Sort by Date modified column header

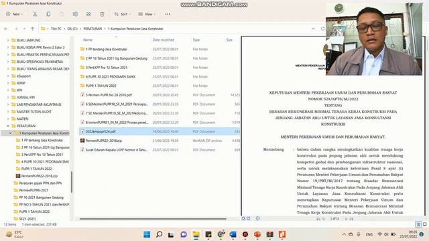point(164,40)
